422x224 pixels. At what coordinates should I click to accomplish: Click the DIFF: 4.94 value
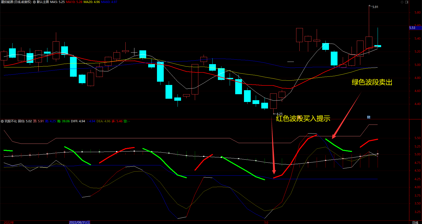pyautogui.click(x=78, y=121)
